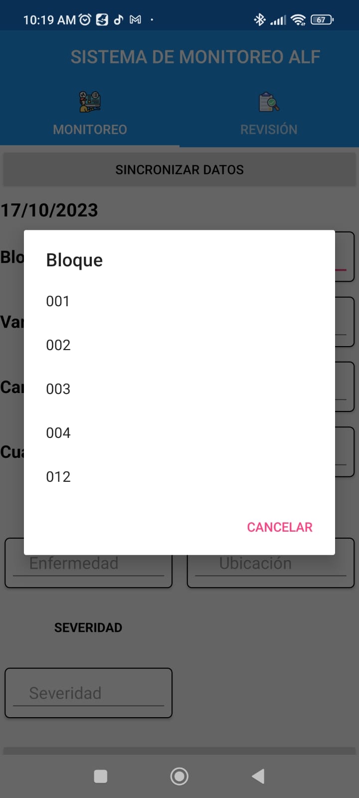Screen dimensions: 359x798
Task: Tap the Monitoreo tab icon
Action: pos(90,102)
